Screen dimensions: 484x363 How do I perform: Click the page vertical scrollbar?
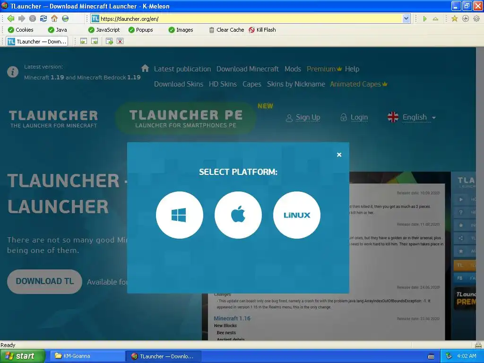click(480, 193)
